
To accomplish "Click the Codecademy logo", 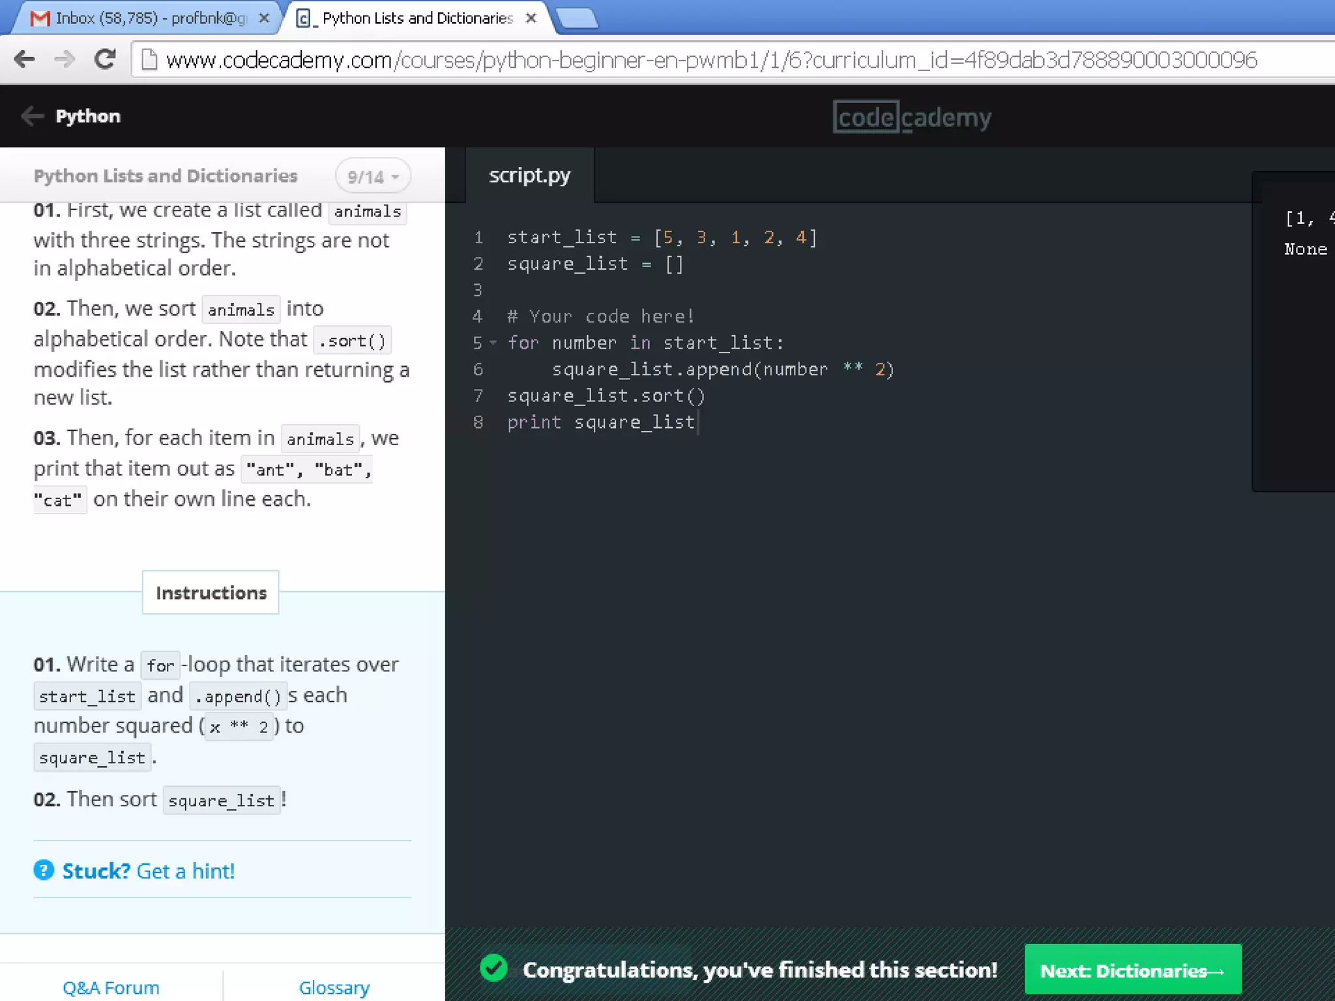I will (x=912, y=117).
